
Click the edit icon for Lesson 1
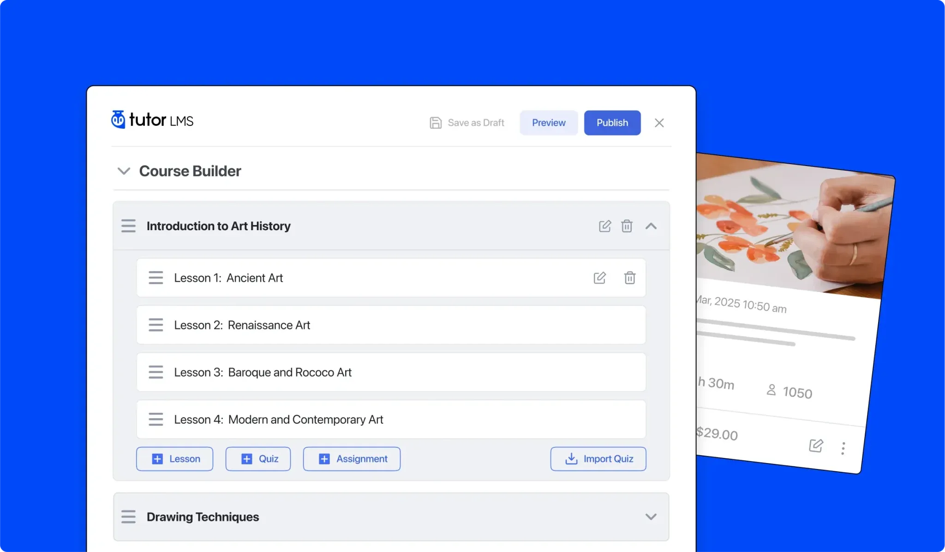coord(599,277)
